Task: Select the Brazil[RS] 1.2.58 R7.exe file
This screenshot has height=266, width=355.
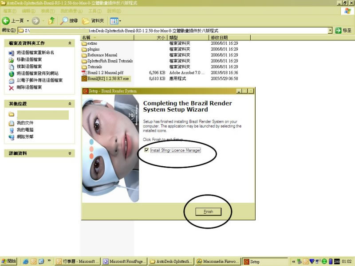Action: (105, 78)
